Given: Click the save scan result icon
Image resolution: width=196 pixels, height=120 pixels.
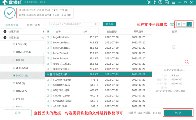Looking at the screenshot, I should coord(167,2).
